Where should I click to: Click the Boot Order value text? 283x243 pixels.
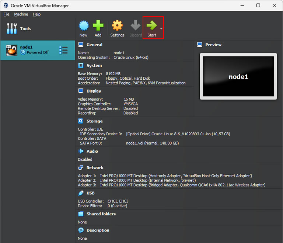tap(128, 78)
